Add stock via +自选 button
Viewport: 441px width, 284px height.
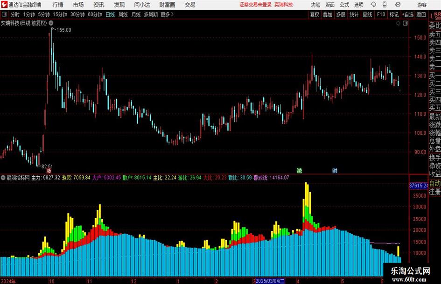(408, 14)
